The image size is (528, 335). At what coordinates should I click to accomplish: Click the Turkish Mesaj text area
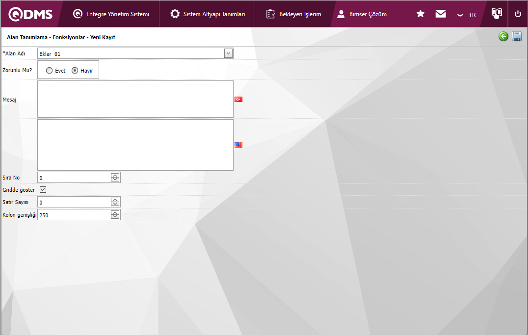[x=135, y=99]
